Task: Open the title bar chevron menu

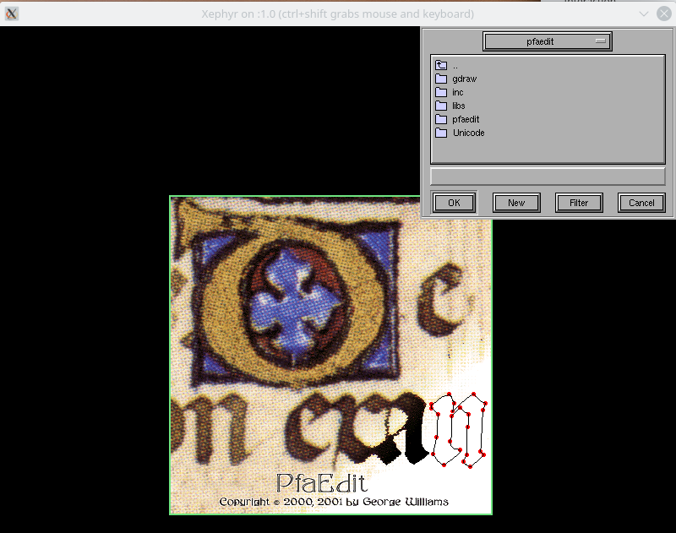Action: coord(644,14)
